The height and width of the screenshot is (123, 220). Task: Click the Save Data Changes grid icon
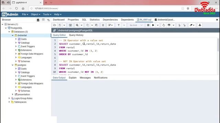coord(70,25)
